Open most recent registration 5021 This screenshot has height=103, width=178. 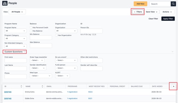tap(90, 98)
